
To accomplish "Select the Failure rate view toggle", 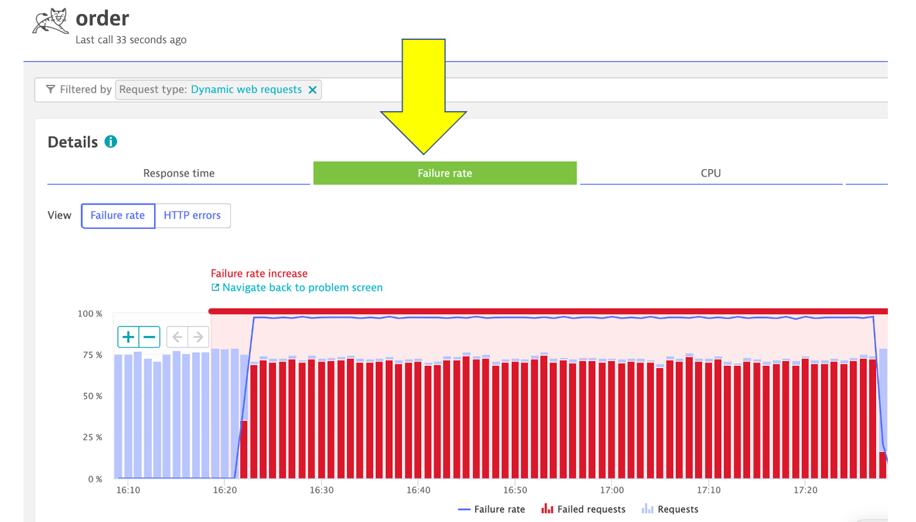I will coord(118,216).
